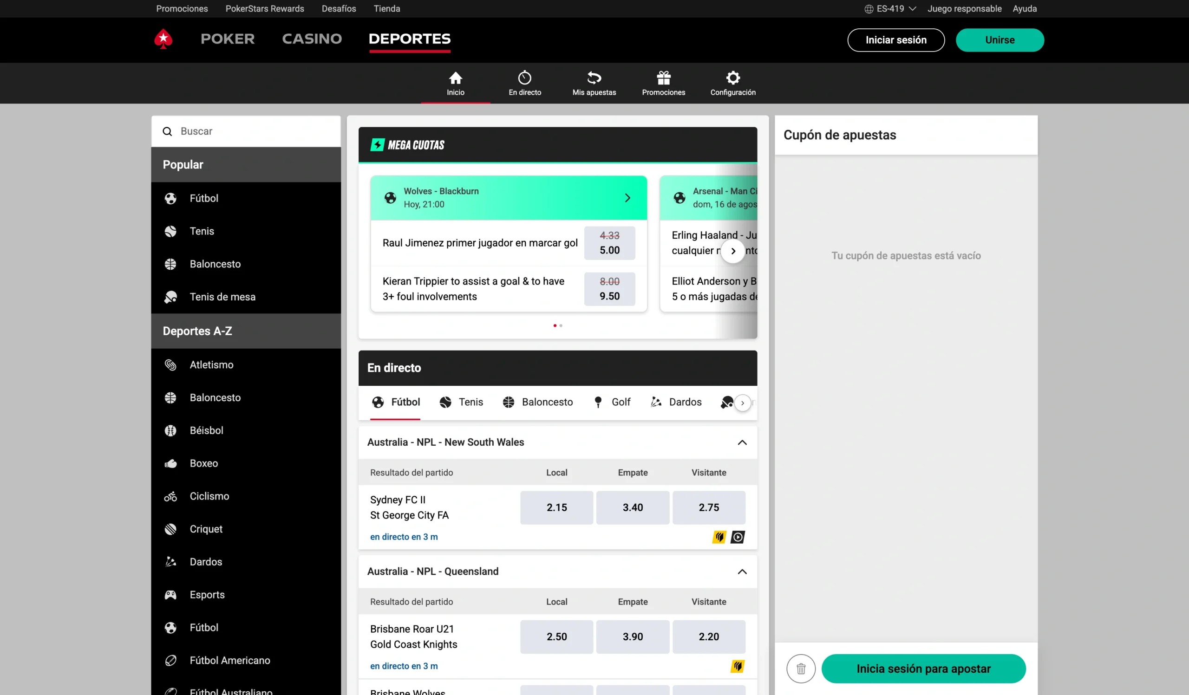Click live stream icon for Sydney FC II

coord(738,537)
